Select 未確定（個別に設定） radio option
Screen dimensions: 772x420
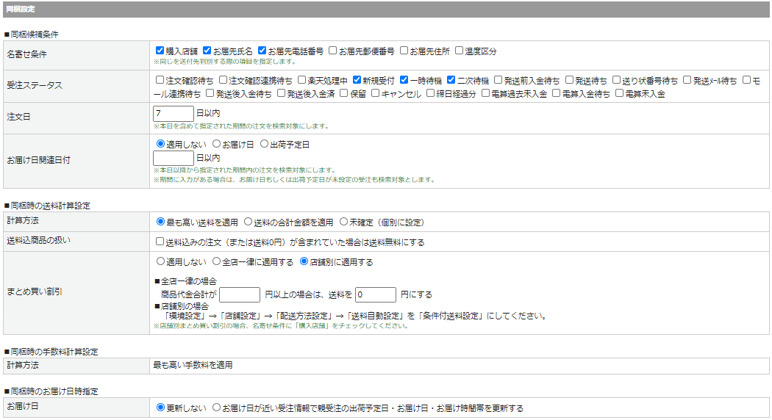[343, 222]
